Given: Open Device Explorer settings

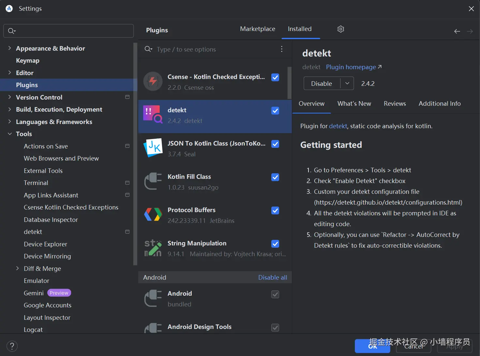Looking at the screenshot, I should [x=45, y=244].
